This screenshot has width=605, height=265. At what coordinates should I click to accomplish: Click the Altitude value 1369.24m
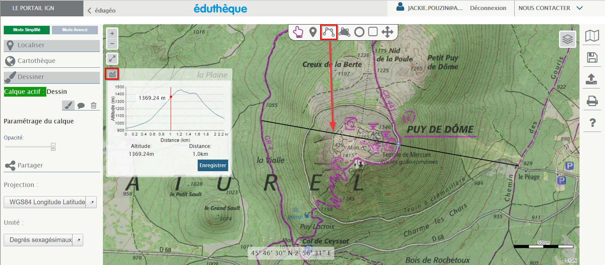coord(141,154)
